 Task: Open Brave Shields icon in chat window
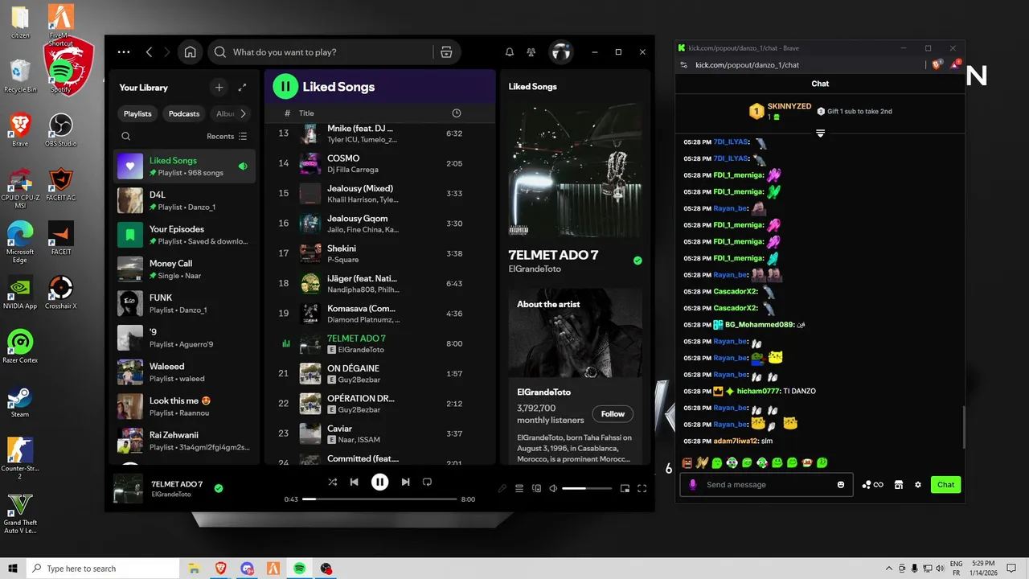pyautogui.click(x=937, y=65)
